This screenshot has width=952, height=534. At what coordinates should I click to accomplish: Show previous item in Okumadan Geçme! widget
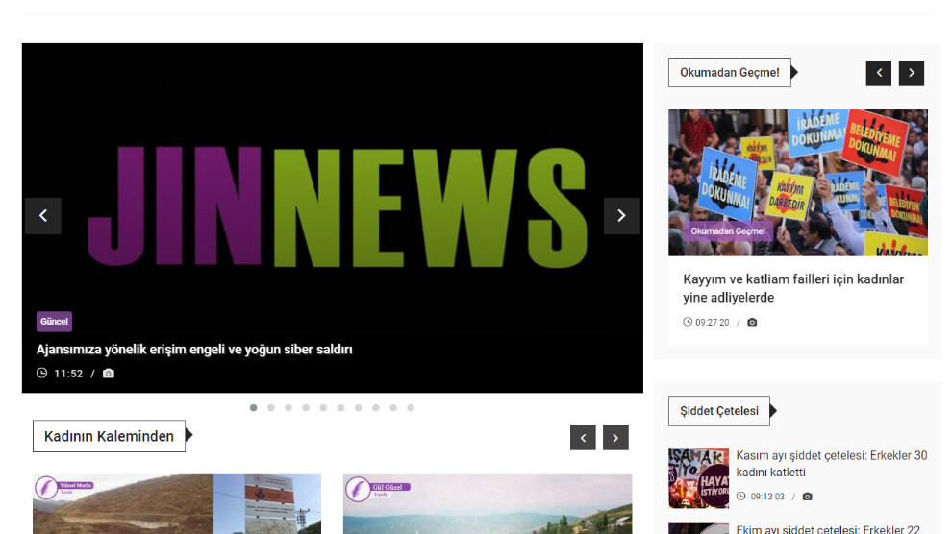(879, 73)
